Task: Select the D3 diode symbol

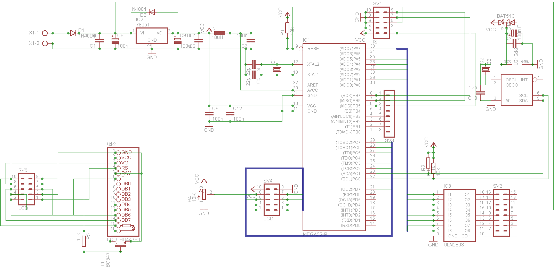Action: pyautogui.click(x=152, y=12)
